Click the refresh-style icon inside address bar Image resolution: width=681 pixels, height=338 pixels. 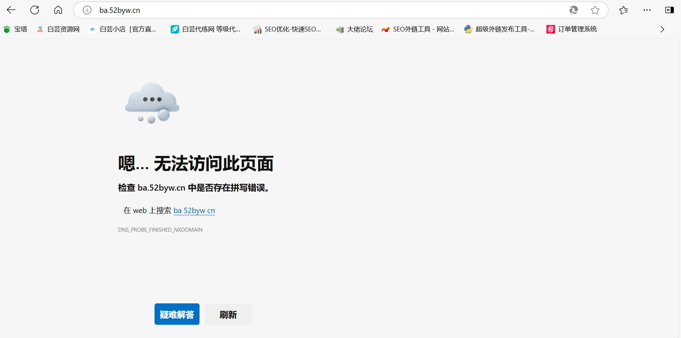pyautogui.click(x=574, y=10)
